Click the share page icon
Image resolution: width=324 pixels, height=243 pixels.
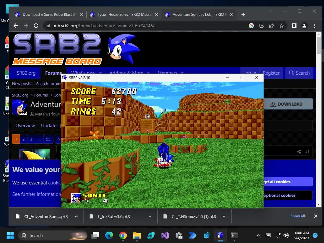tap(271, 26)
